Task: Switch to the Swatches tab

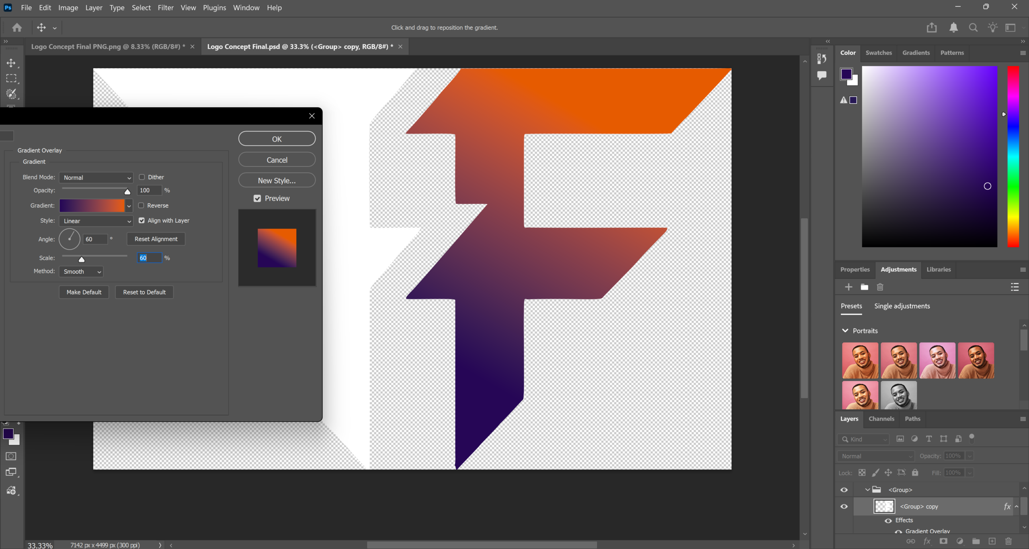Action: tap(879, 53)
